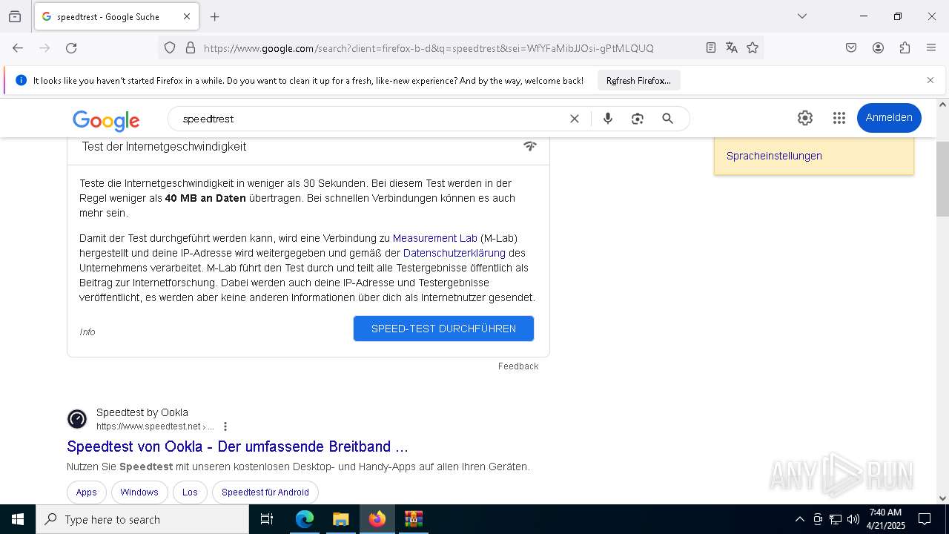Click the Google search field
The width and height of the screenshot is (949, 534).
pyautogui.click(x=371, y=119)
